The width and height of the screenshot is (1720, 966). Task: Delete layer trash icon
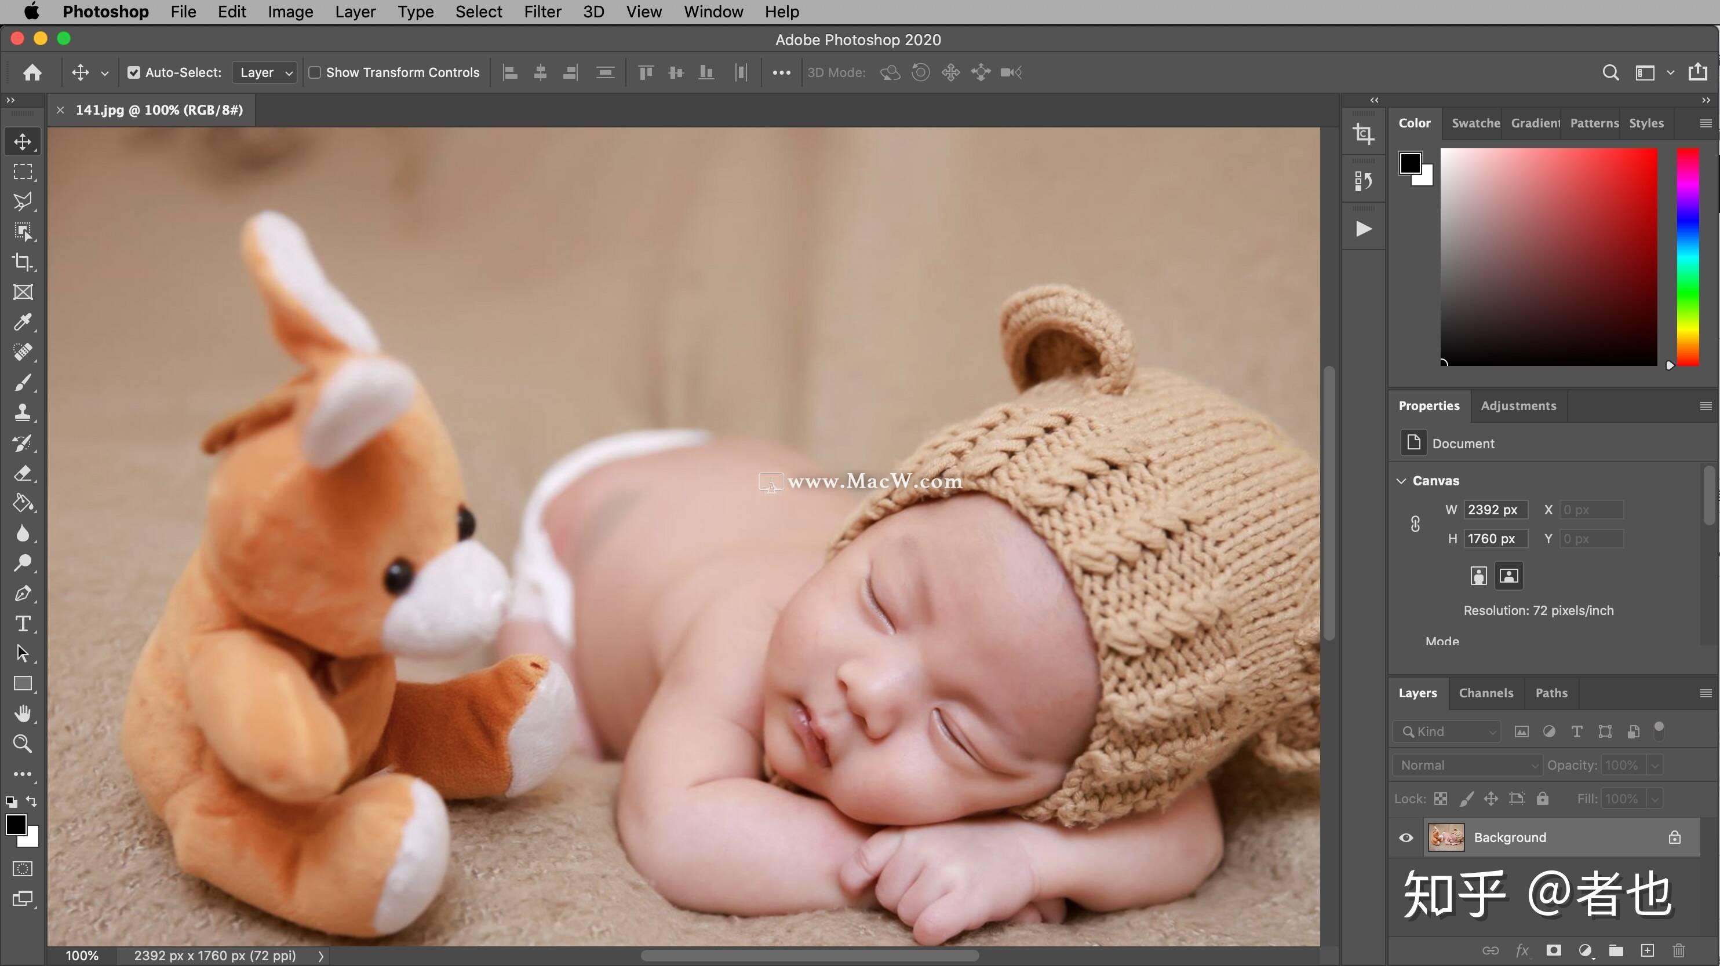click(1679, 950)
